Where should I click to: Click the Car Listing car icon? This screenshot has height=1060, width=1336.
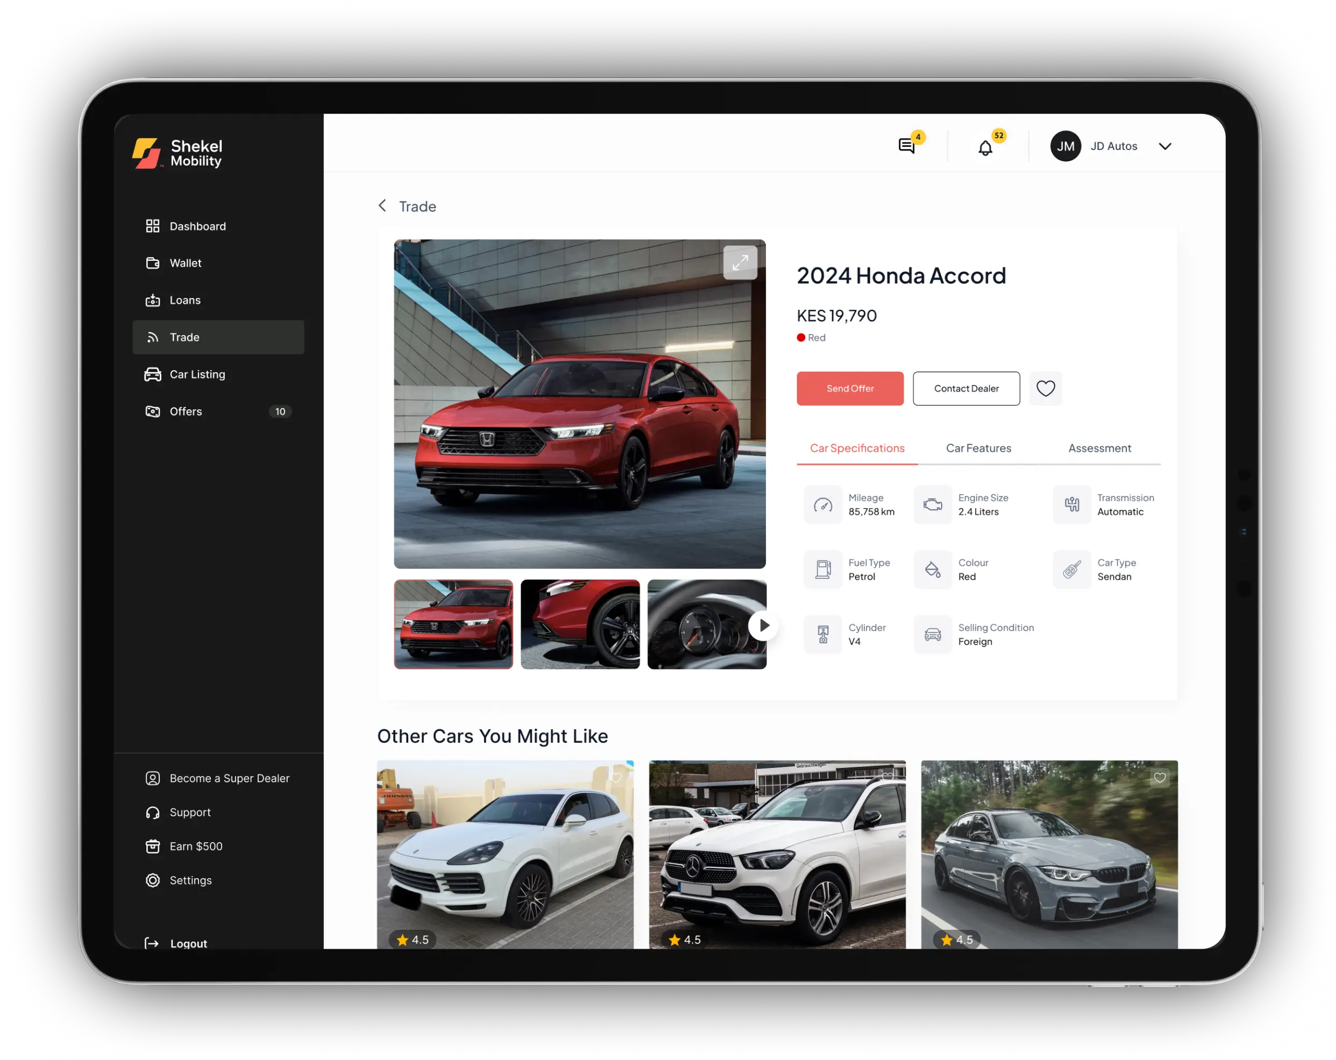[x=152, y=374]
